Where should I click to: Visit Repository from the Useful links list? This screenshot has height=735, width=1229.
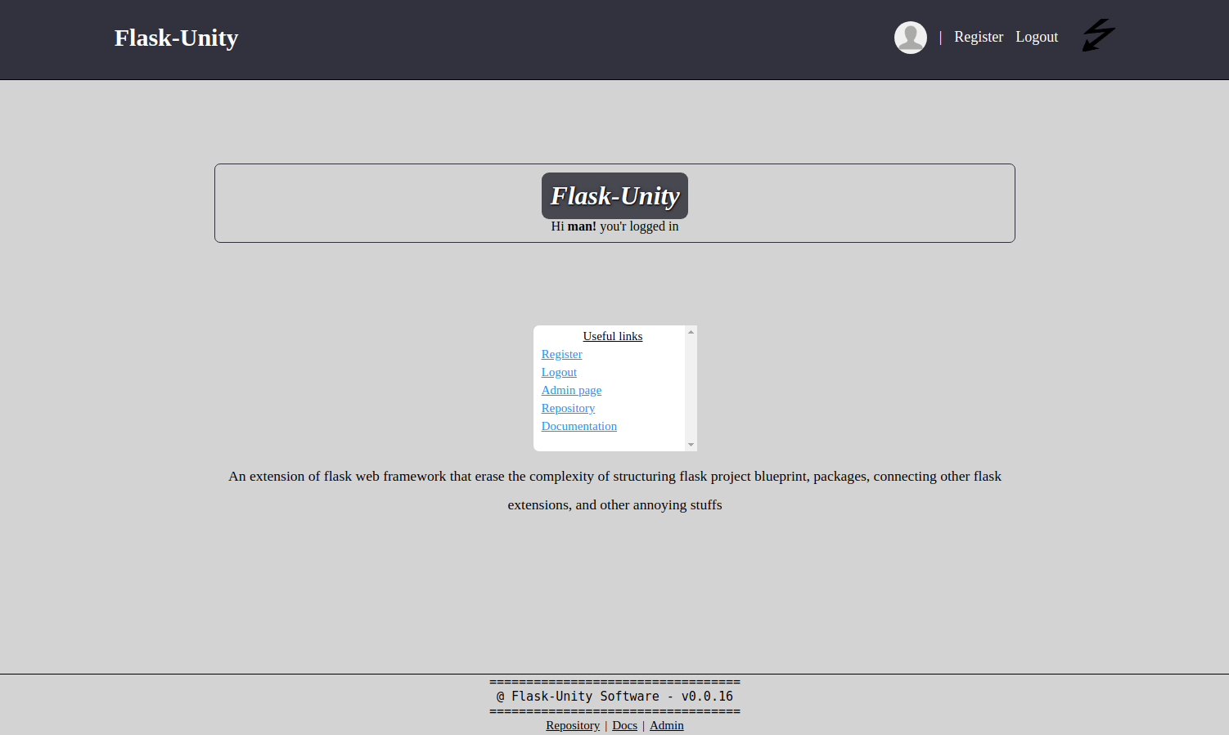pyautogui.click(x=568, y=408)
